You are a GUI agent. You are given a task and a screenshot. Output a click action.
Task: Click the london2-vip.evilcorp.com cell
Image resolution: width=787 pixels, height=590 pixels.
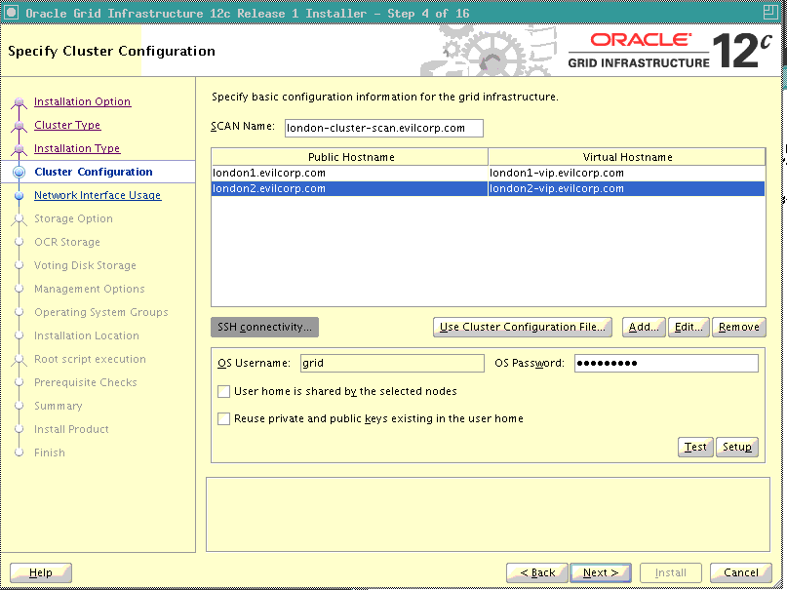coord(626,188)
